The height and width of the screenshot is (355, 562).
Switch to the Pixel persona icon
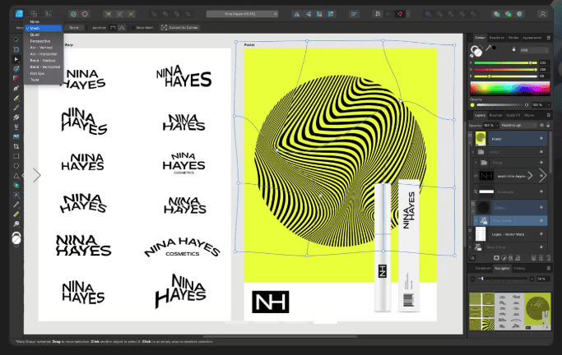click(x=34, y=14)
